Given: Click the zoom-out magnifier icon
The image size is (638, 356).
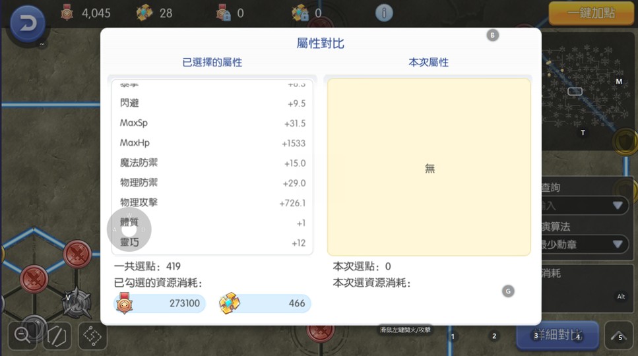Looking at the screenshot, I should 22,336.
